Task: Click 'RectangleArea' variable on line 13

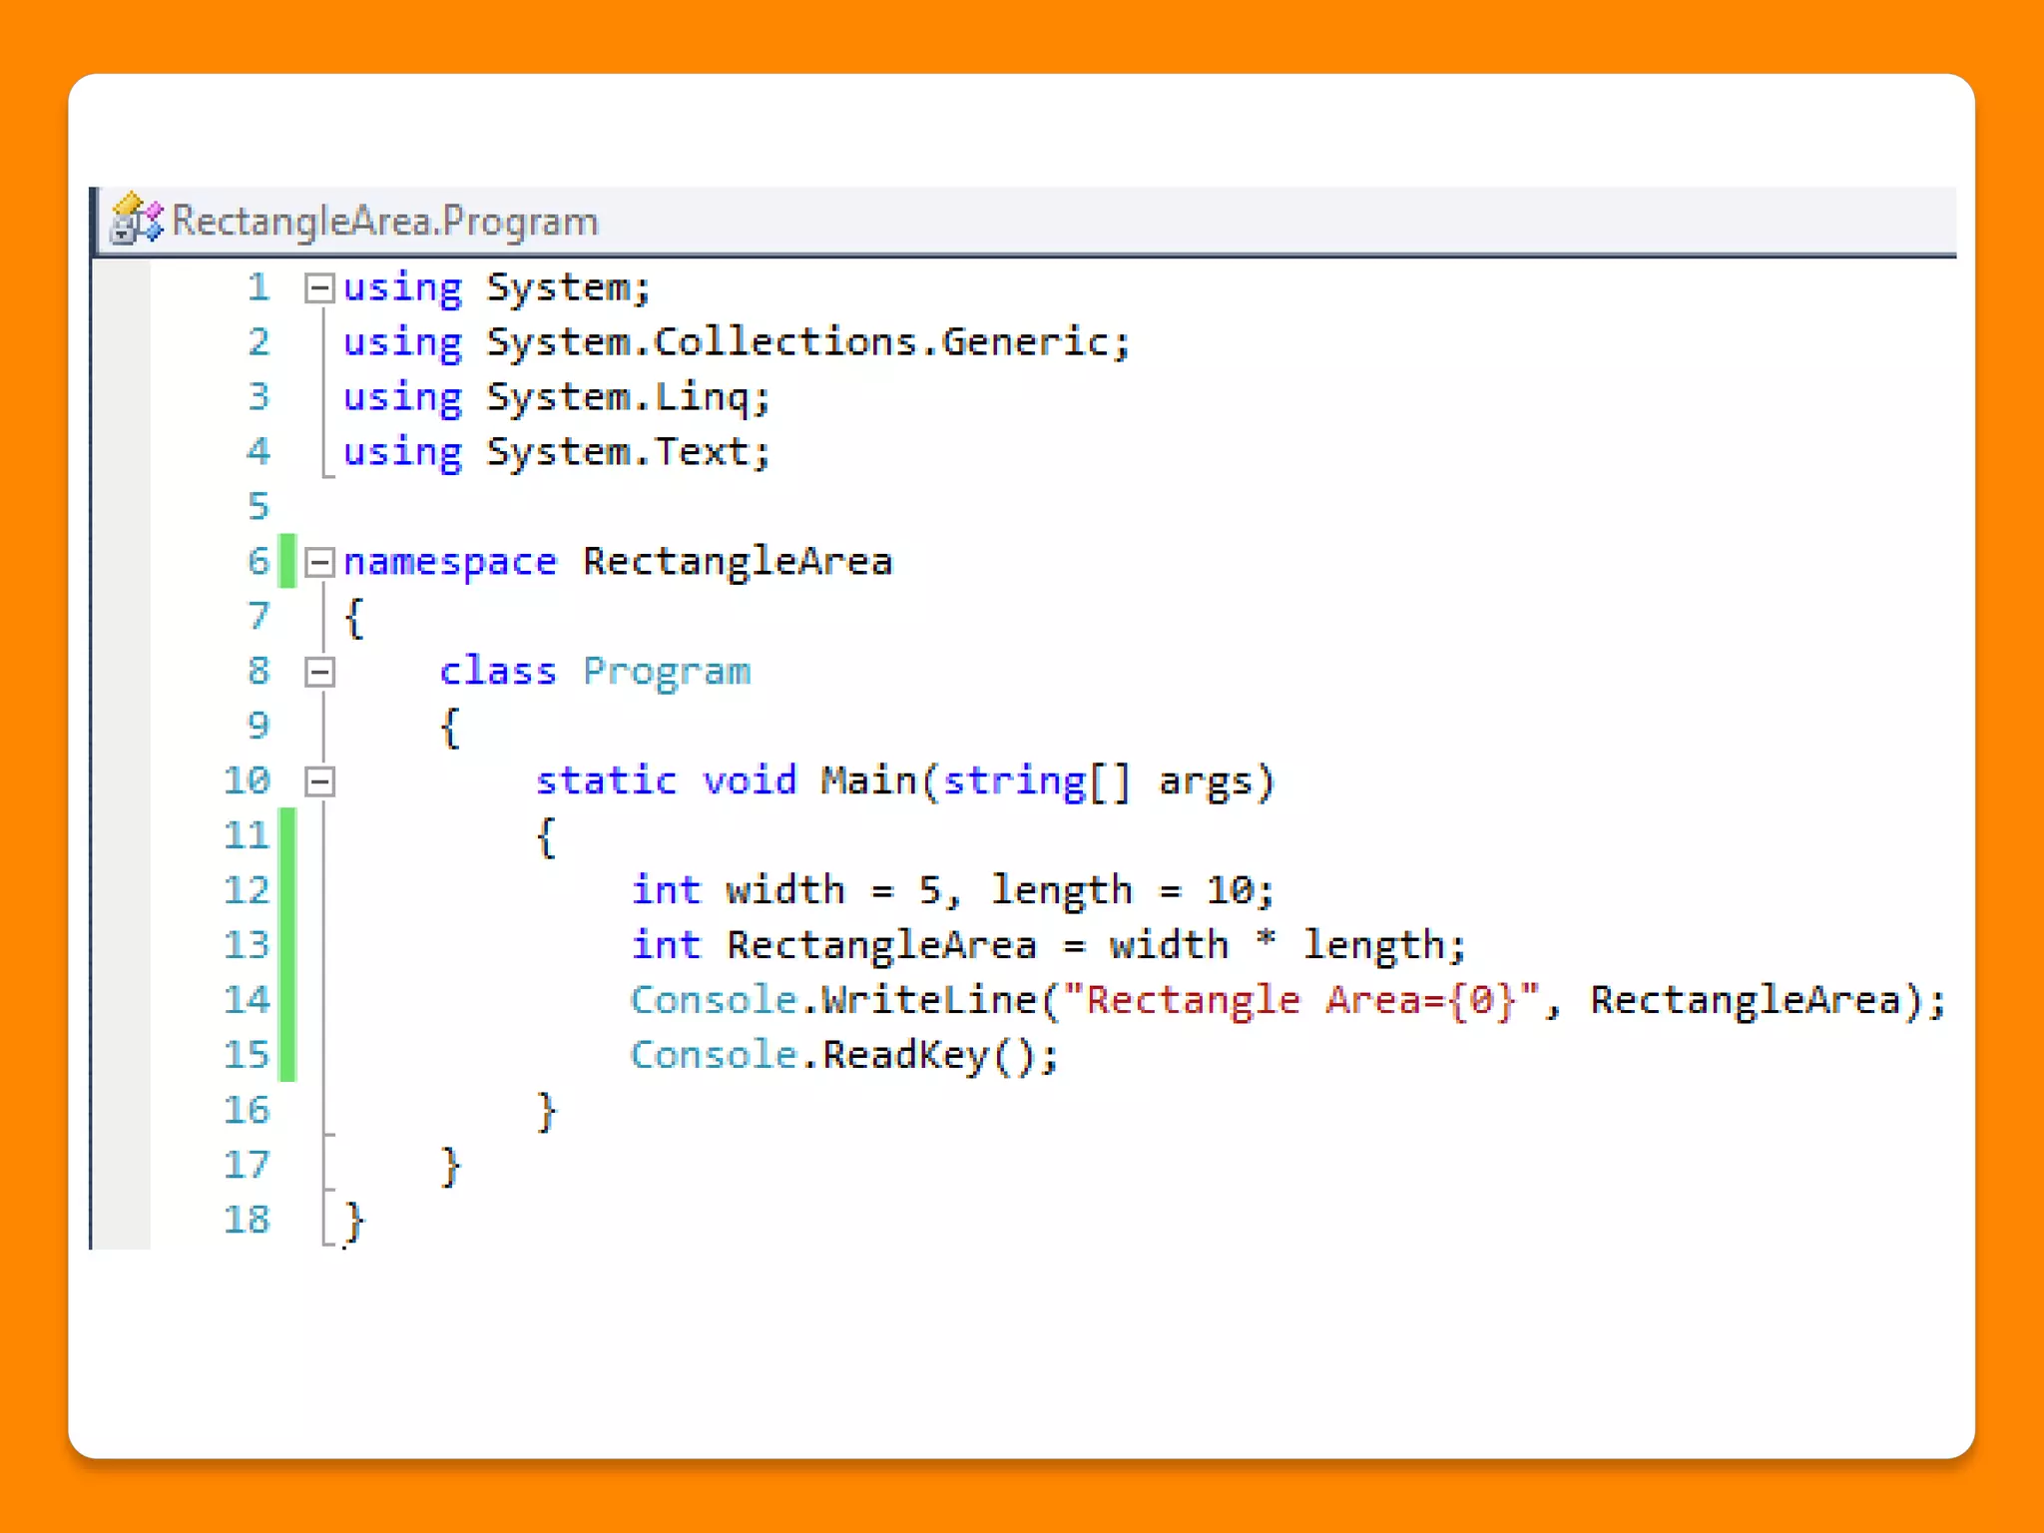Action: click(881, 945)
